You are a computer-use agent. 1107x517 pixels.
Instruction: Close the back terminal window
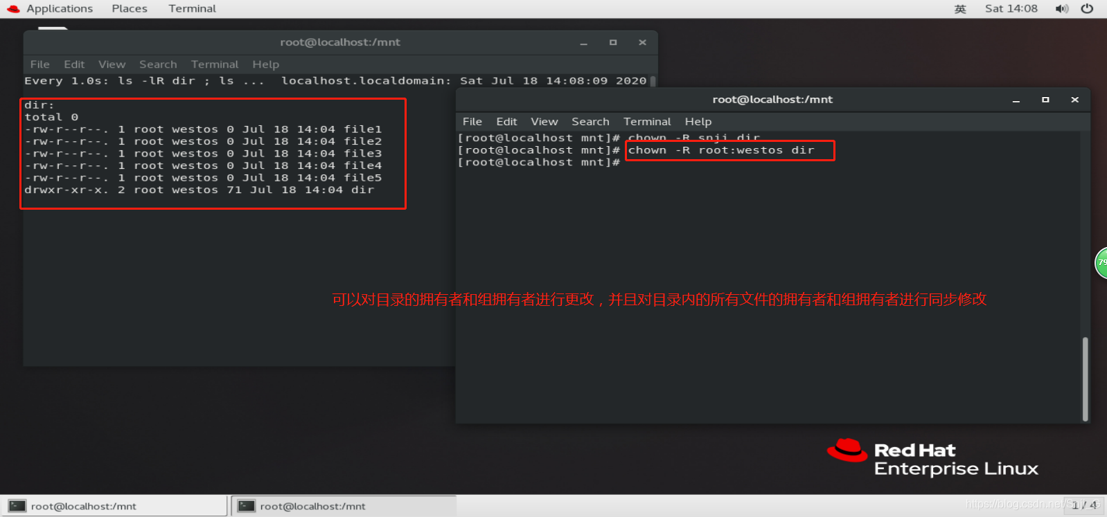642,42
